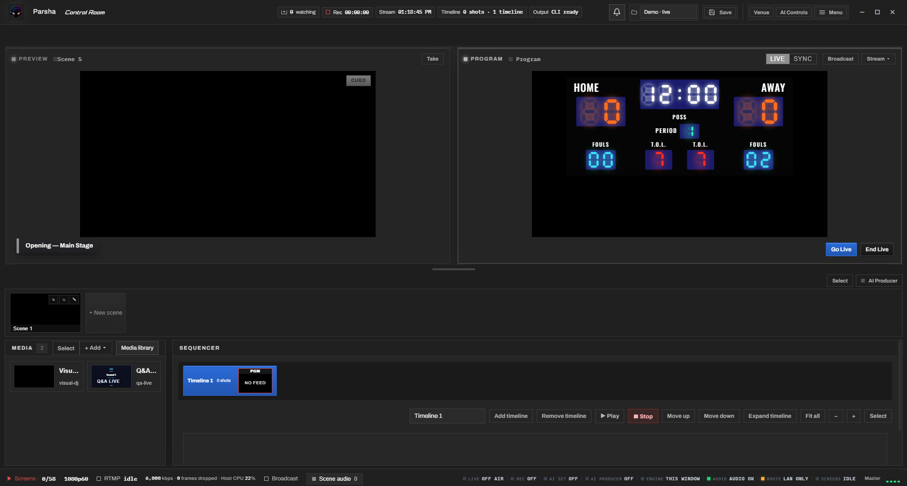Screen dimensions: 907x486
Task: Click the Go Live button
Action: (841, 249)
